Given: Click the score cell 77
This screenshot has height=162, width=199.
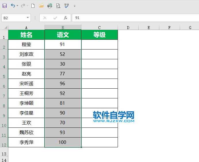Looking at the screenshot, I should pyautogui.click(x=63, y=74).
